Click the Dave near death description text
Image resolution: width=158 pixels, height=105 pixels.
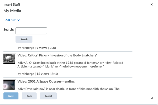(x=69, y=89)
